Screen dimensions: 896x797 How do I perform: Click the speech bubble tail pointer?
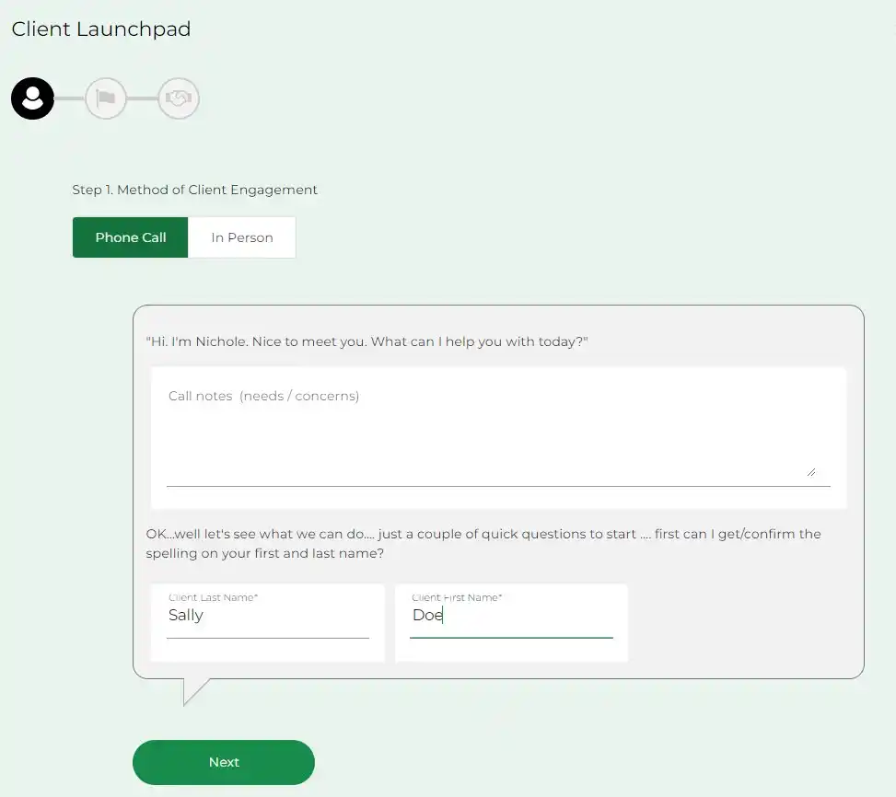(193, 690)
